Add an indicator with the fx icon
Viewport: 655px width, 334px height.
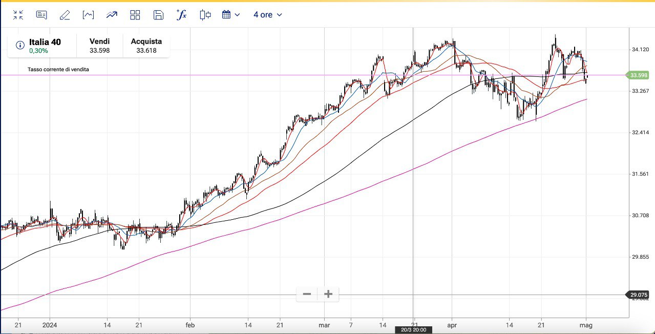pyautogui.click(x=181, y=15)
